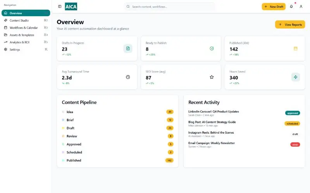Screen dimensions: 310x193
Task: Click the Recent Activity heading
Action: coord(204,102)
